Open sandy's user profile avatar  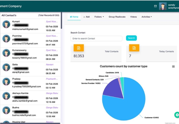[163, 6]
